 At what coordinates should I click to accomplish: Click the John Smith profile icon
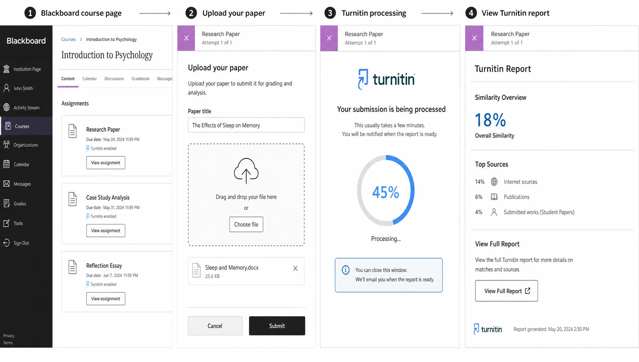(6, 88)
